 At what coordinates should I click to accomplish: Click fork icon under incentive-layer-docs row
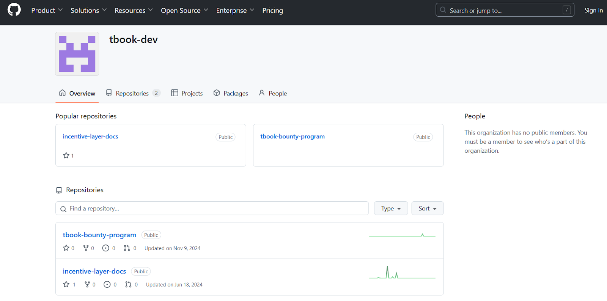(87, 284)
